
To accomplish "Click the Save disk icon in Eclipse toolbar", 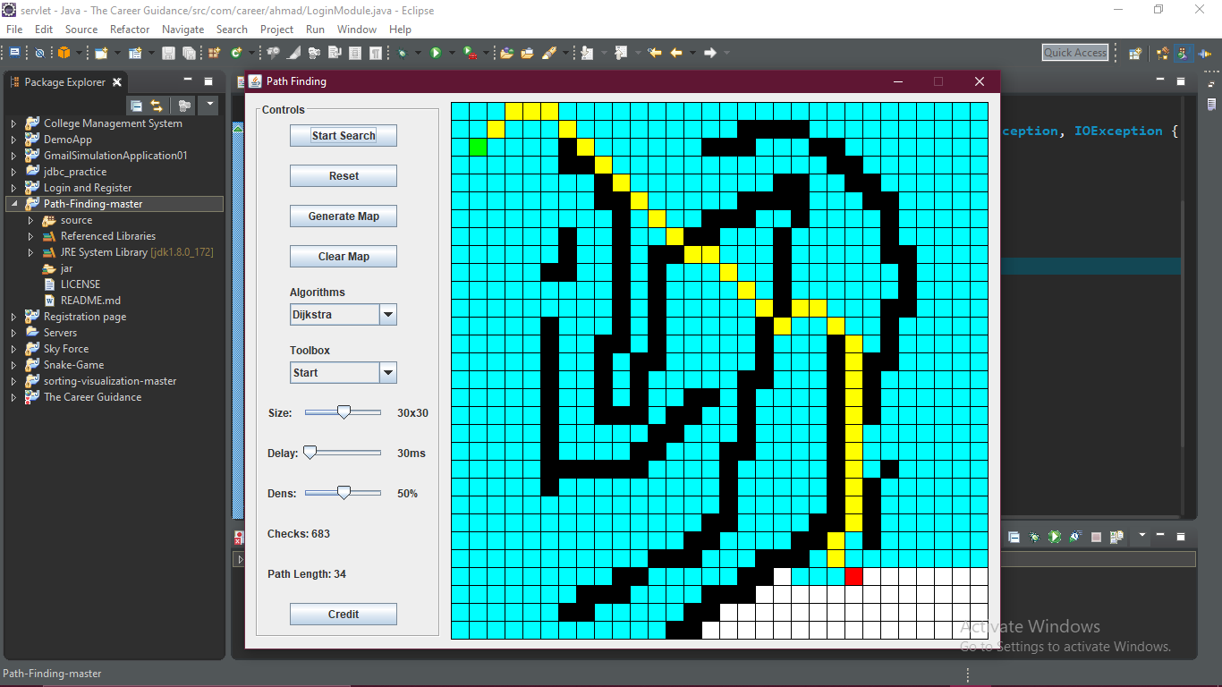I will pyautogui.click(x=168, y=53).
